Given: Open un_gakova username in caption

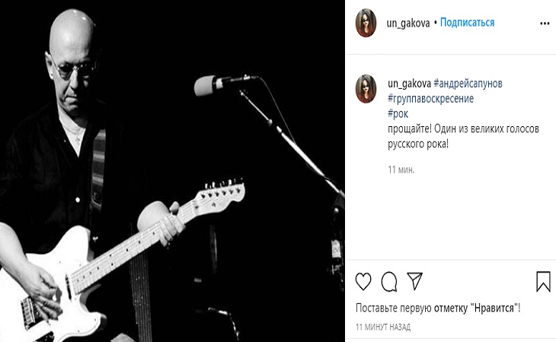Looking at the screenshot, I should point(409,84).
